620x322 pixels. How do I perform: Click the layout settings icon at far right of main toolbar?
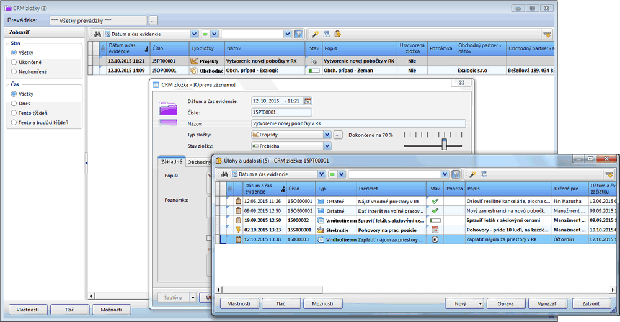[546, 34]
